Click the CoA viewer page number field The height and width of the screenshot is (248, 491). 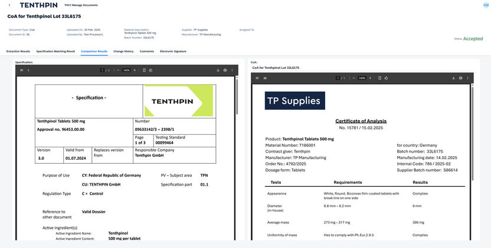click(338, 78)
